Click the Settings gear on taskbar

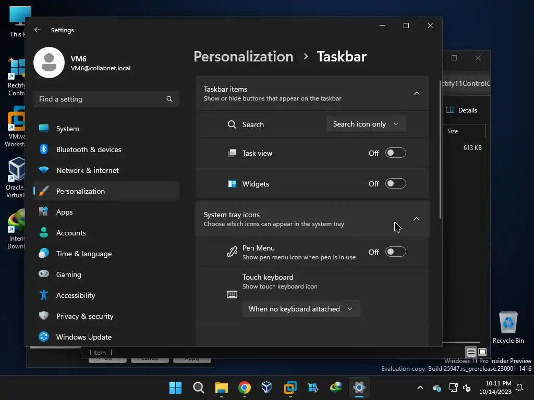click(359, 387)
